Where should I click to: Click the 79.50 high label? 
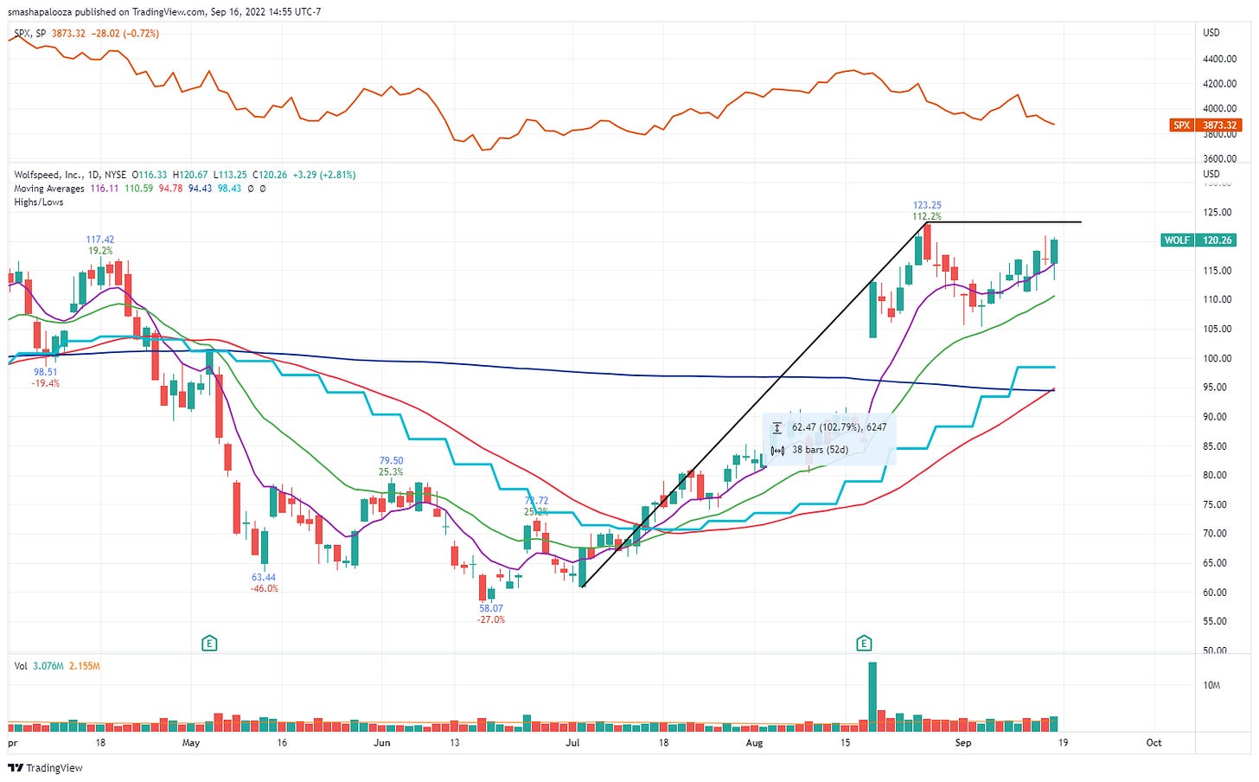coord(391,461)
